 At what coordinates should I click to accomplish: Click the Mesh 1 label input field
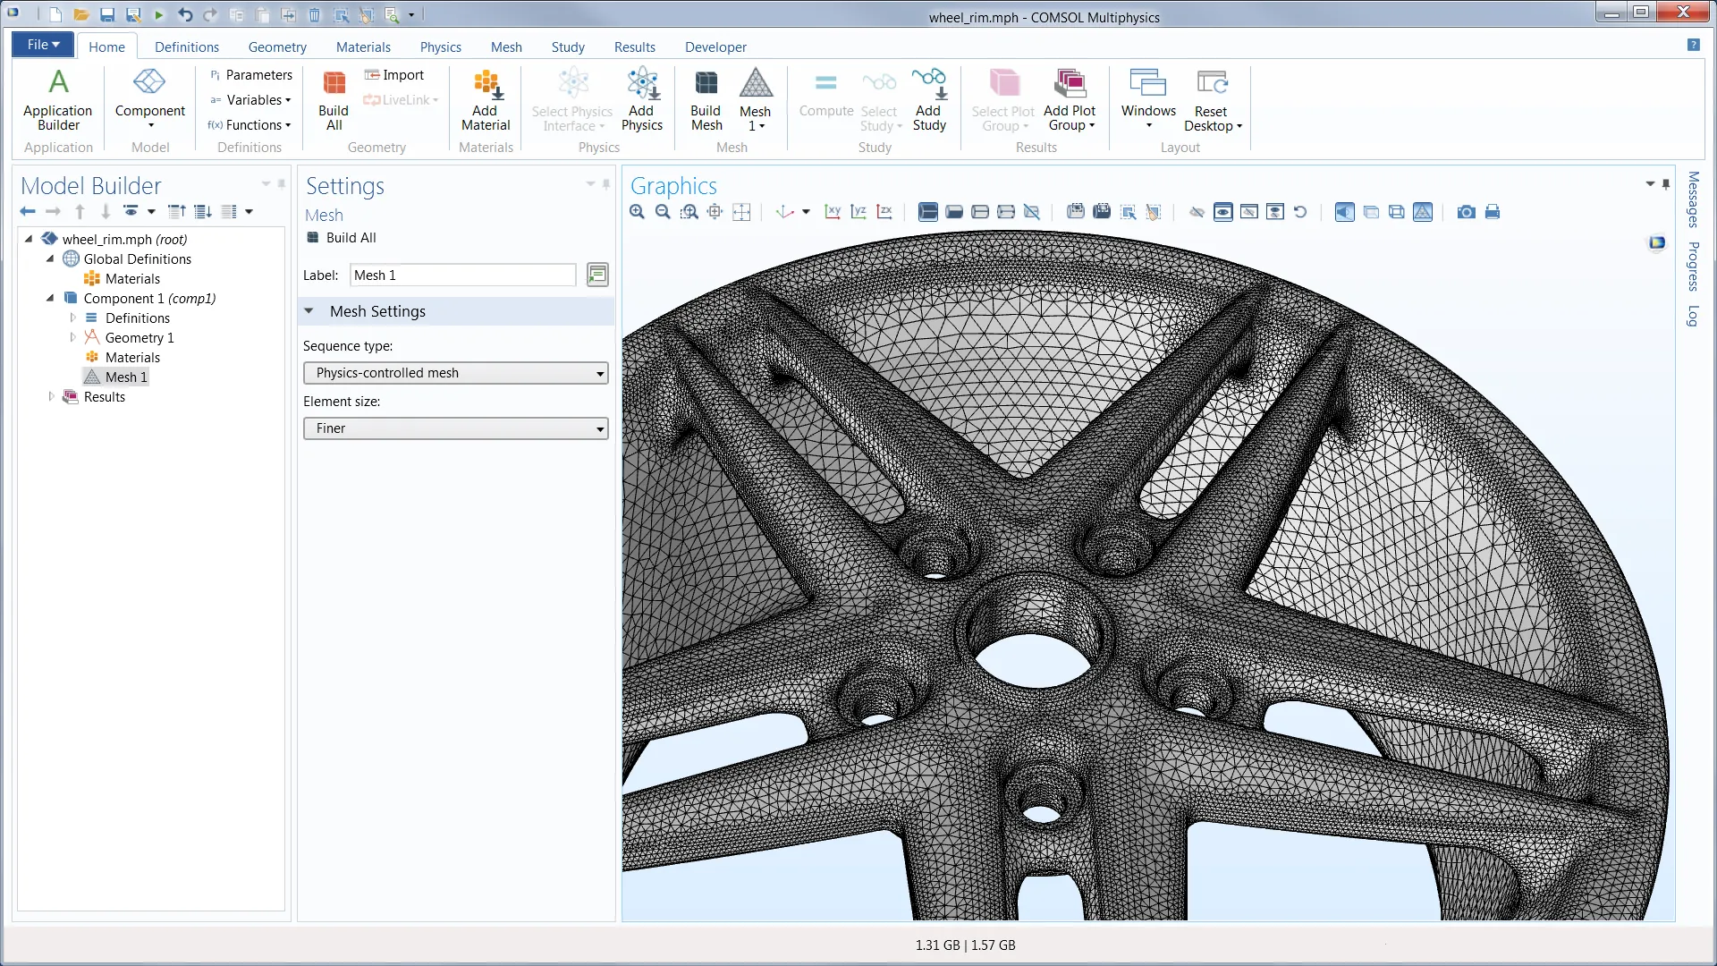click(x=462, y=275)
